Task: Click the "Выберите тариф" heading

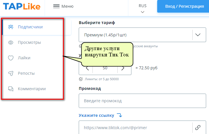Action: click(97, 23)
